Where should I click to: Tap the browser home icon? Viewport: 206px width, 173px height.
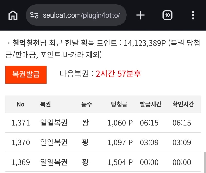coord(13,15)
